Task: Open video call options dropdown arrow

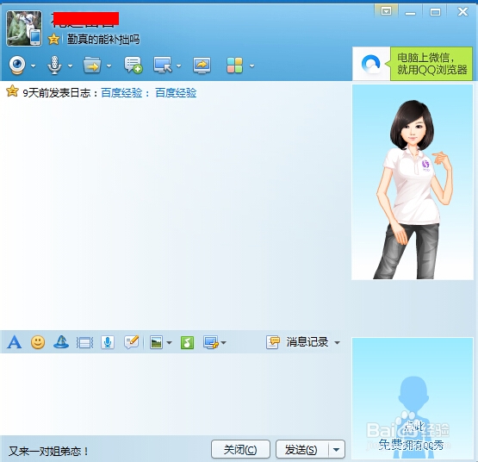Action: pos(33,66)
